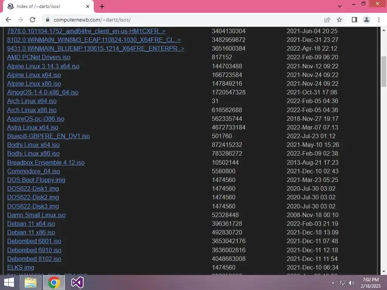Viewport: 387px width, 290px height.
Task: Open the Arch Linux x64.iso link
Action: (x=32, y=101)
